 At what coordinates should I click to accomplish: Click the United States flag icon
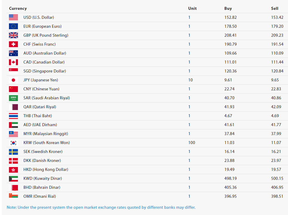tap(13, 17)
